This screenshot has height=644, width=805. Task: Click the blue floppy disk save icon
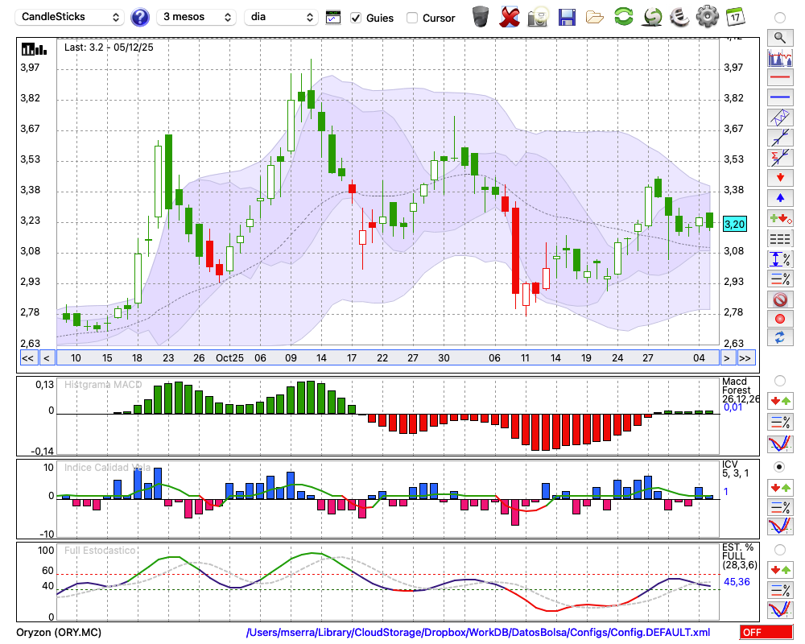point(567,16)
